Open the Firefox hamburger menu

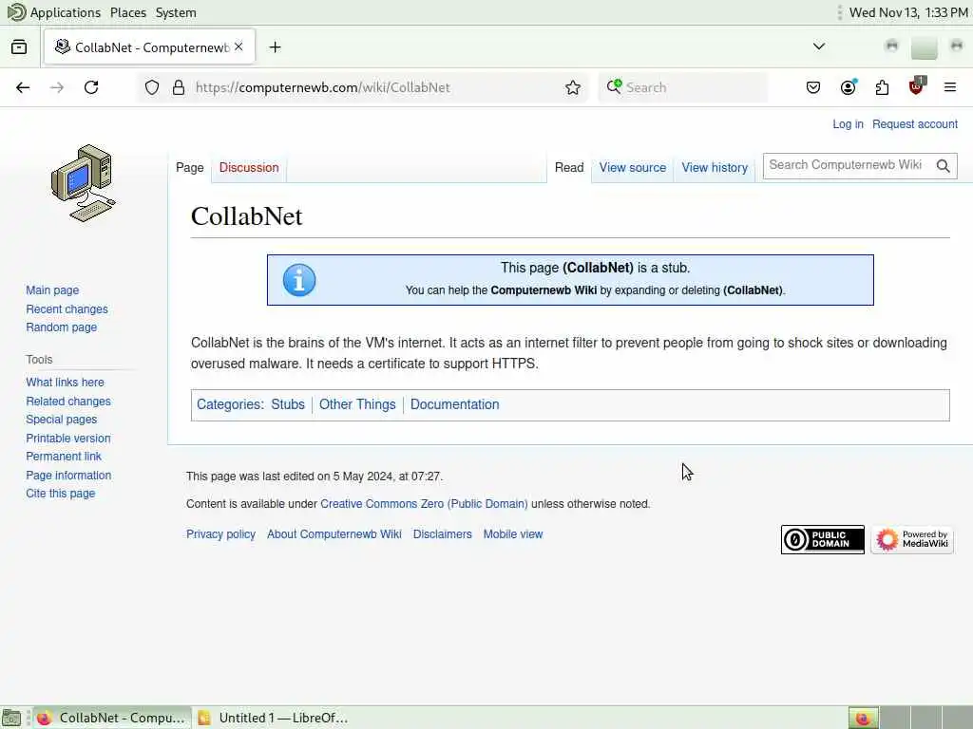(x=950, y=87)
